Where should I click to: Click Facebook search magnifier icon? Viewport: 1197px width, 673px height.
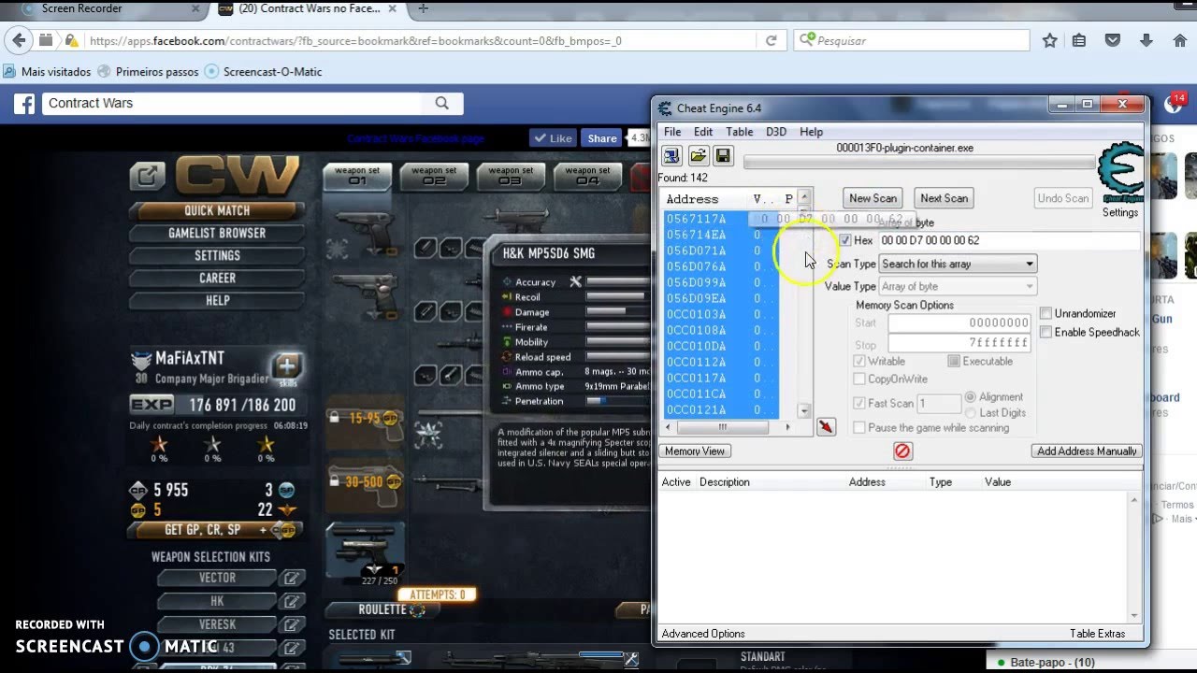point(442,104)
